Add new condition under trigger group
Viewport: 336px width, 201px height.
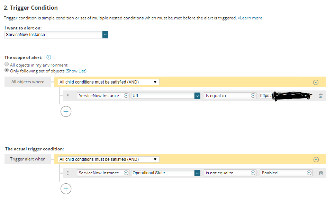66,189
